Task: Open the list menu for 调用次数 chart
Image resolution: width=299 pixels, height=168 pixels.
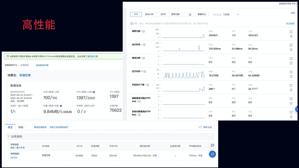Action: tap(291, 36)
